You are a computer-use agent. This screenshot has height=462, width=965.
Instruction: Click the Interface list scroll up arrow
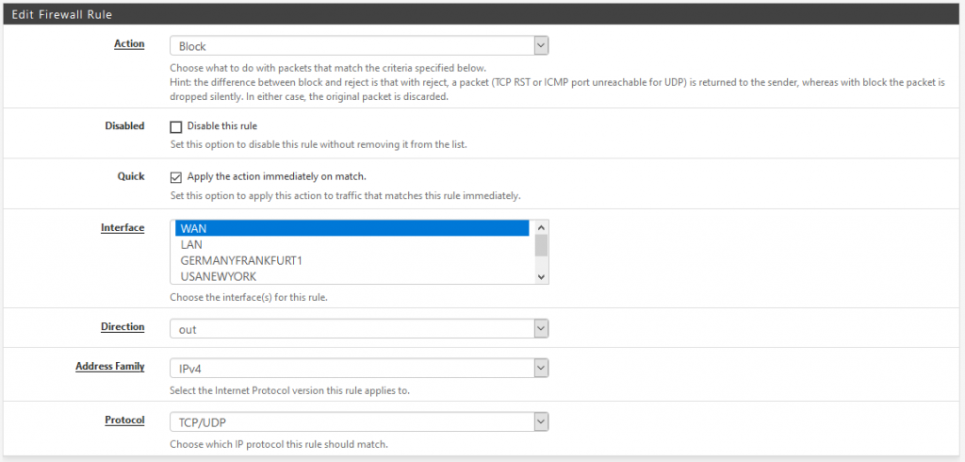pyautogui.click(x=542, y=227)
